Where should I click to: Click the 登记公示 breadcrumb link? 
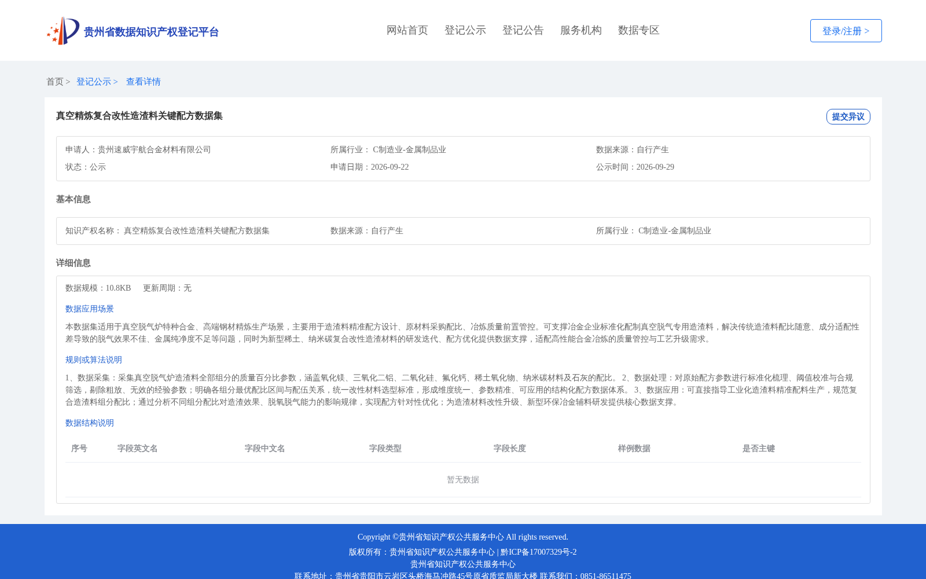click(x=94, y=82)
